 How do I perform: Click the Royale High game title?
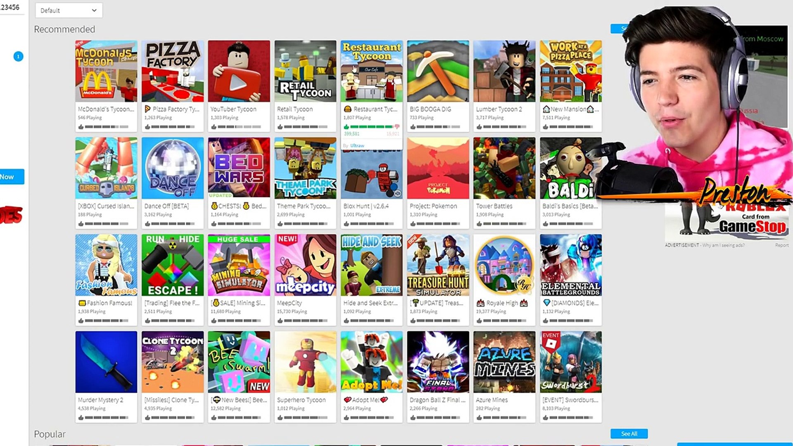[502, 303]
